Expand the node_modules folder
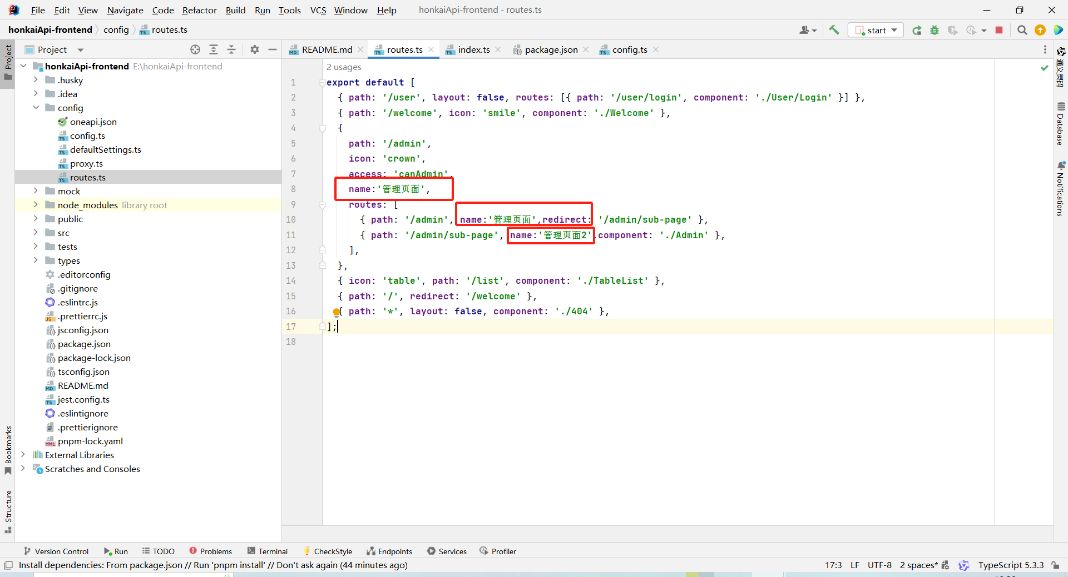The image size is (1068, 577). (36, 205)
